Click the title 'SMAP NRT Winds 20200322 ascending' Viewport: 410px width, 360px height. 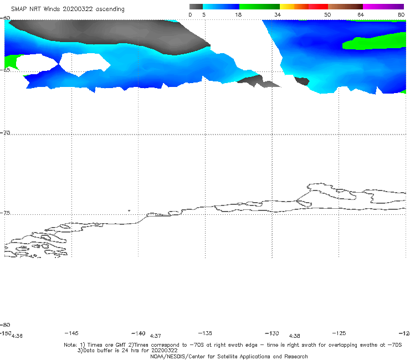coord(68,9)
